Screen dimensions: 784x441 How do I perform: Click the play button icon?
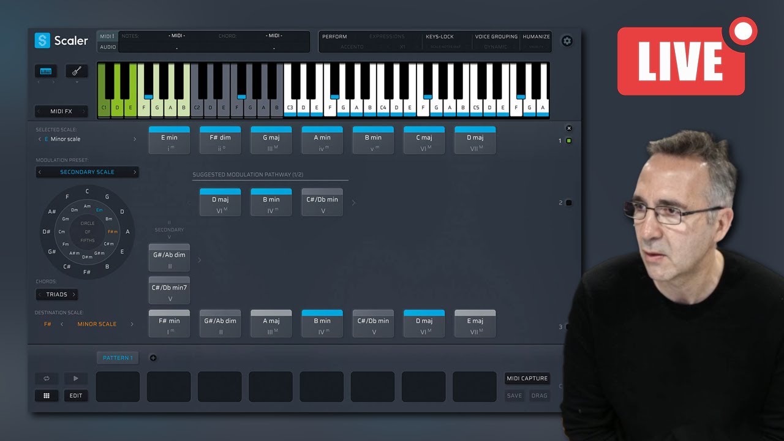click(x=76, y=379)
